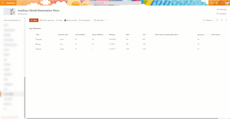Expand the Automate menu
Image resolution: width=230 pixels, height=119 pixels.
coord(100,20)
